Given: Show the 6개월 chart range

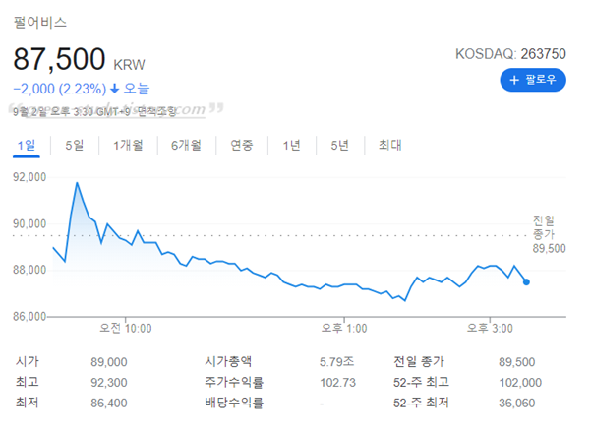Looking at the screenshot, I should (186, 145).
